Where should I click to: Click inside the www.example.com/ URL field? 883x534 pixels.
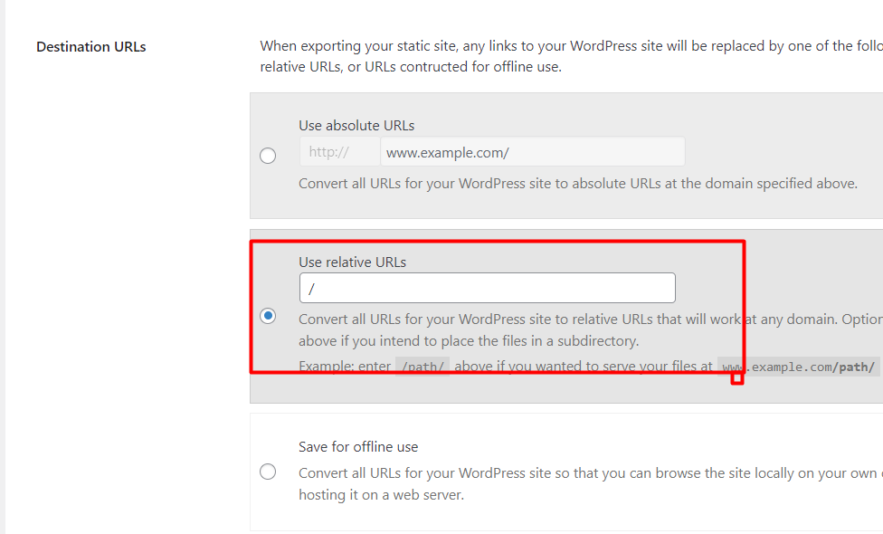point(532,150)
